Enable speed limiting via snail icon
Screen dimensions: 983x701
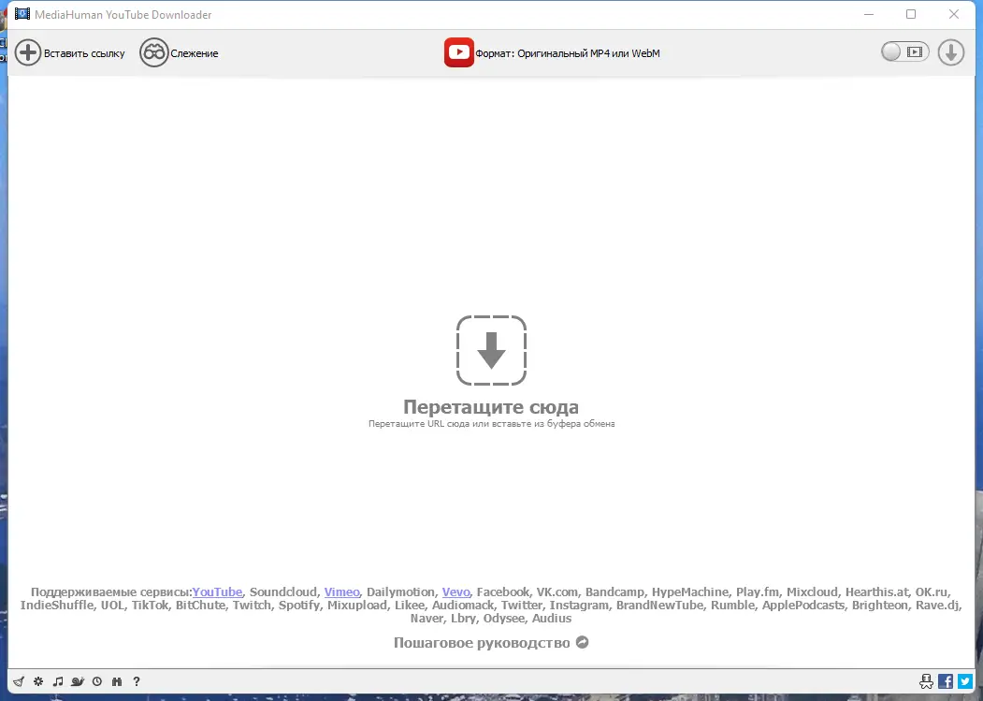[x=78, y=681]
